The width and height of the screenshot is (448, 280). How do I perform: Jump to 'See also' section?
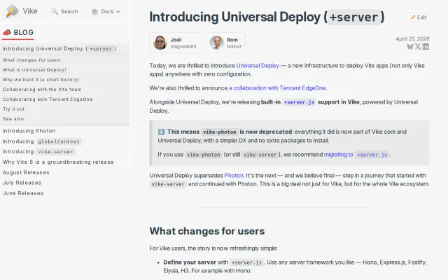(x=13, y=118)
